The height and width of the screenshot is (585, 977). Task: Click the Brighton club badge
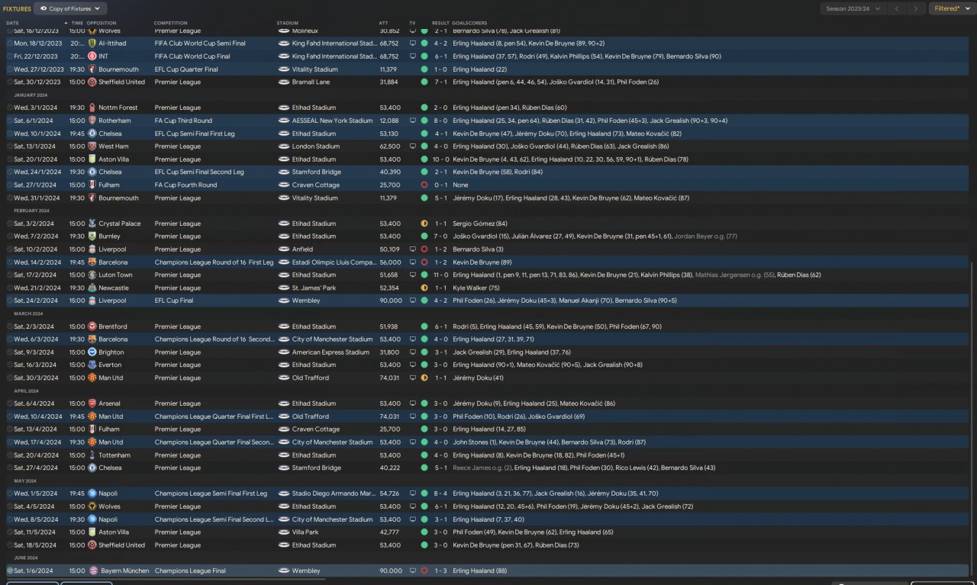[x=92, y=352]
